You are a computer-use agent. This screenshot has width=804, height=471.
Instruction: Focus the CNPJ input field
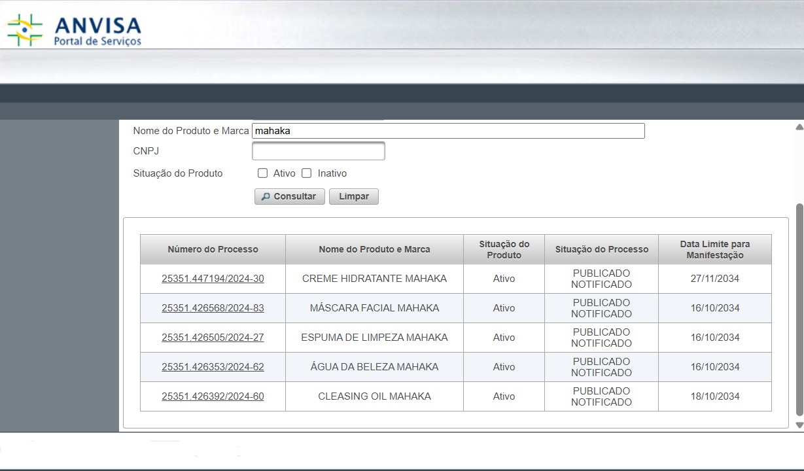318,152
